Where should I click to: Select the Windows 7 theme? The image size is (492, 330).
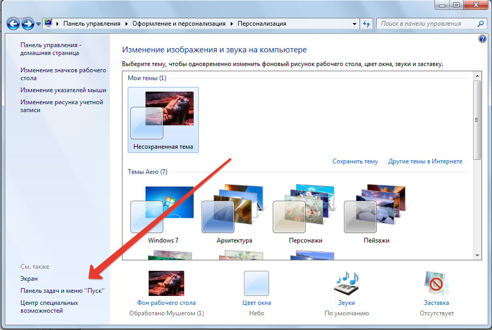[x=163, y=215]
